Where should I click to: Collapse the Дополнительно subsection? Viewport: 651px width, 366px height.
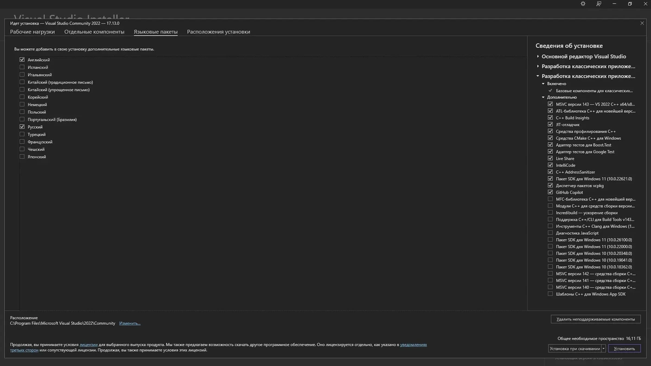[544, 98]
